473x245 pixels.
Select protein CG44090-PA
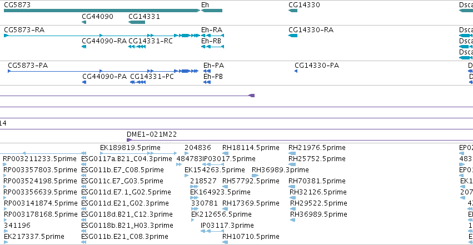104,77
